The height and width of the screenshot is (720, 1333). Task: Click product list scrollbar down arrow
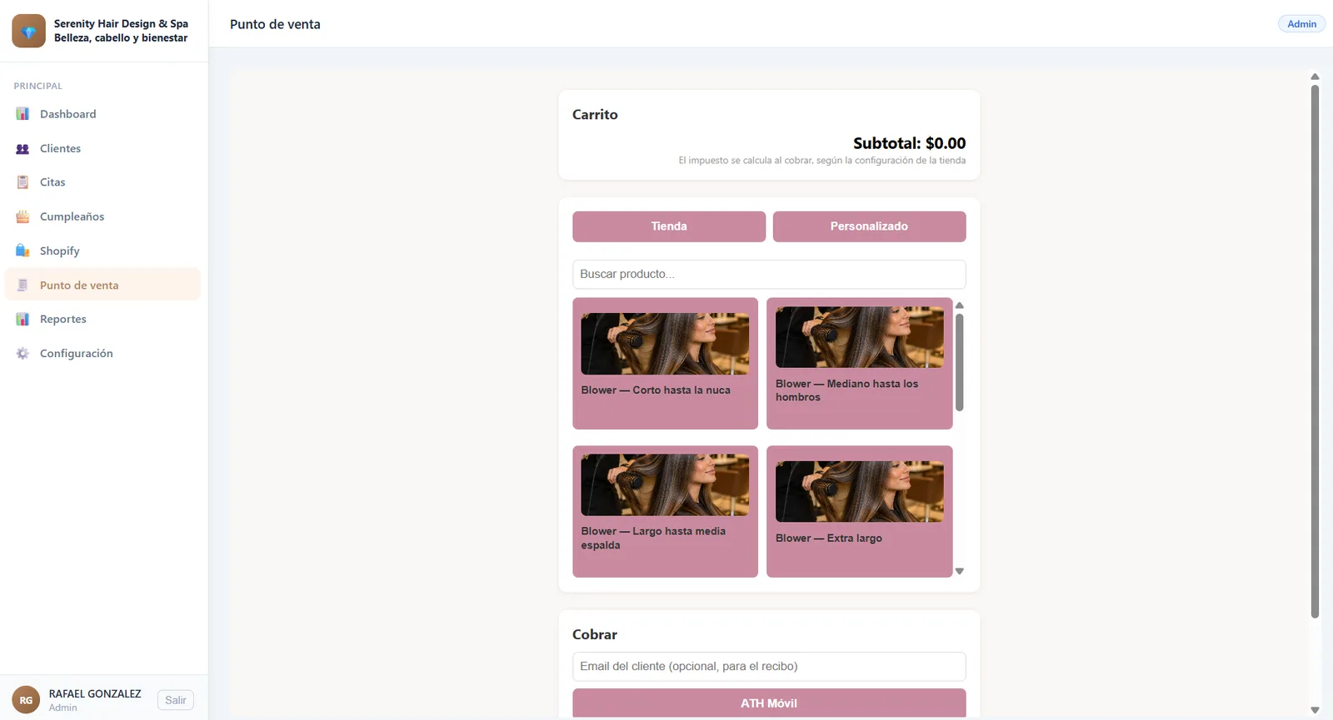tap(960, 571)
